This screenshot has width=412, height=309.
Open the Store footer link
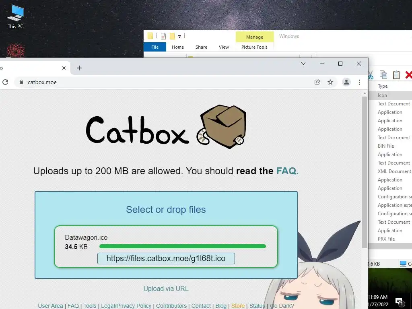click(238, 306)
